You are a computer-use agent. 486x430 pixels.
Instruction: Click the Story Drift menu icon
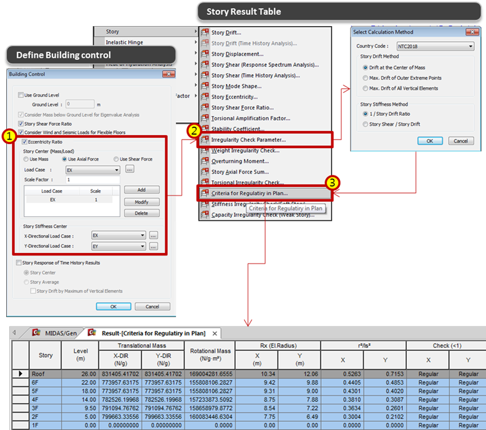pos(205,32)
